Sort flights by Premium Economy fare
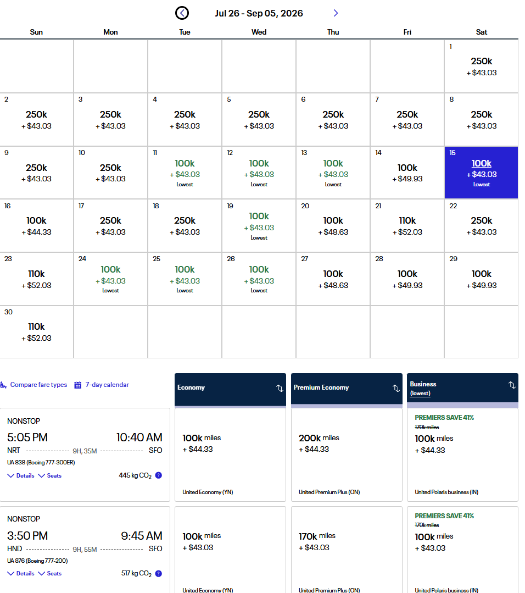 coord(396,389)
